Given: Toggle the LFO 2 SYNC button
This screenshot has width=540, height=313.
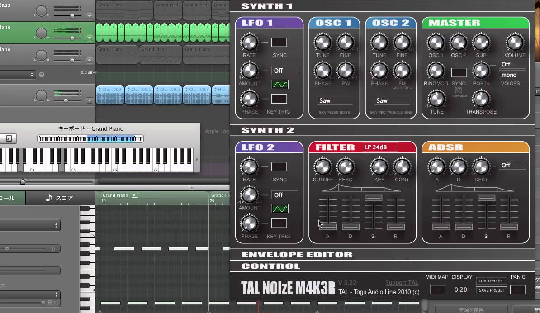Looking at the screenshot, I should tap(279, 166).
